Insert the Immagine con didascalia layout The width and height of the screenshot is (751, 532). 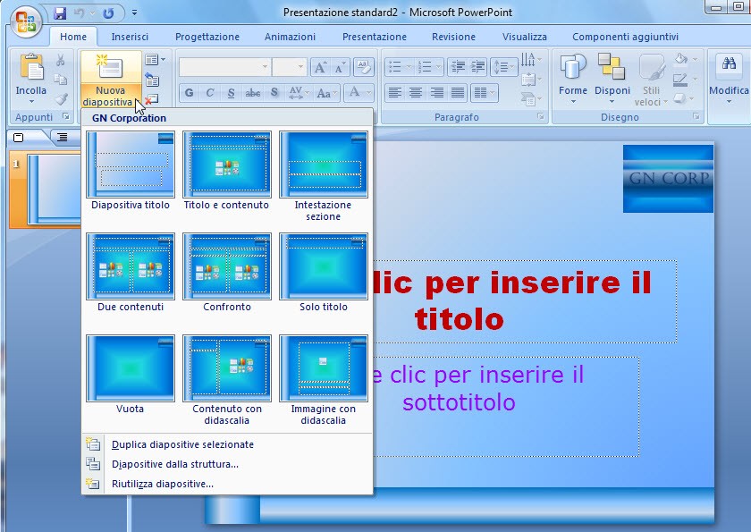coord(323,368)
